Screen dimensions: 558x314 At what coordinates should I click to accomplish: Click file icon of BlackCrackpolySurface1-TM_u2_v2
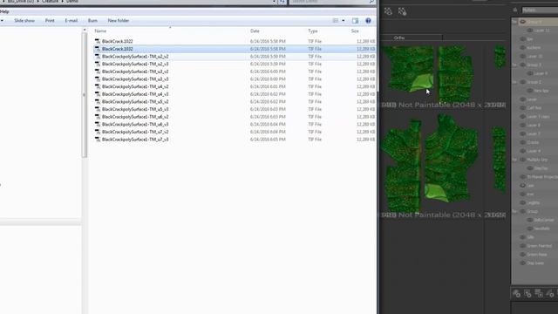tap(98, 56)
